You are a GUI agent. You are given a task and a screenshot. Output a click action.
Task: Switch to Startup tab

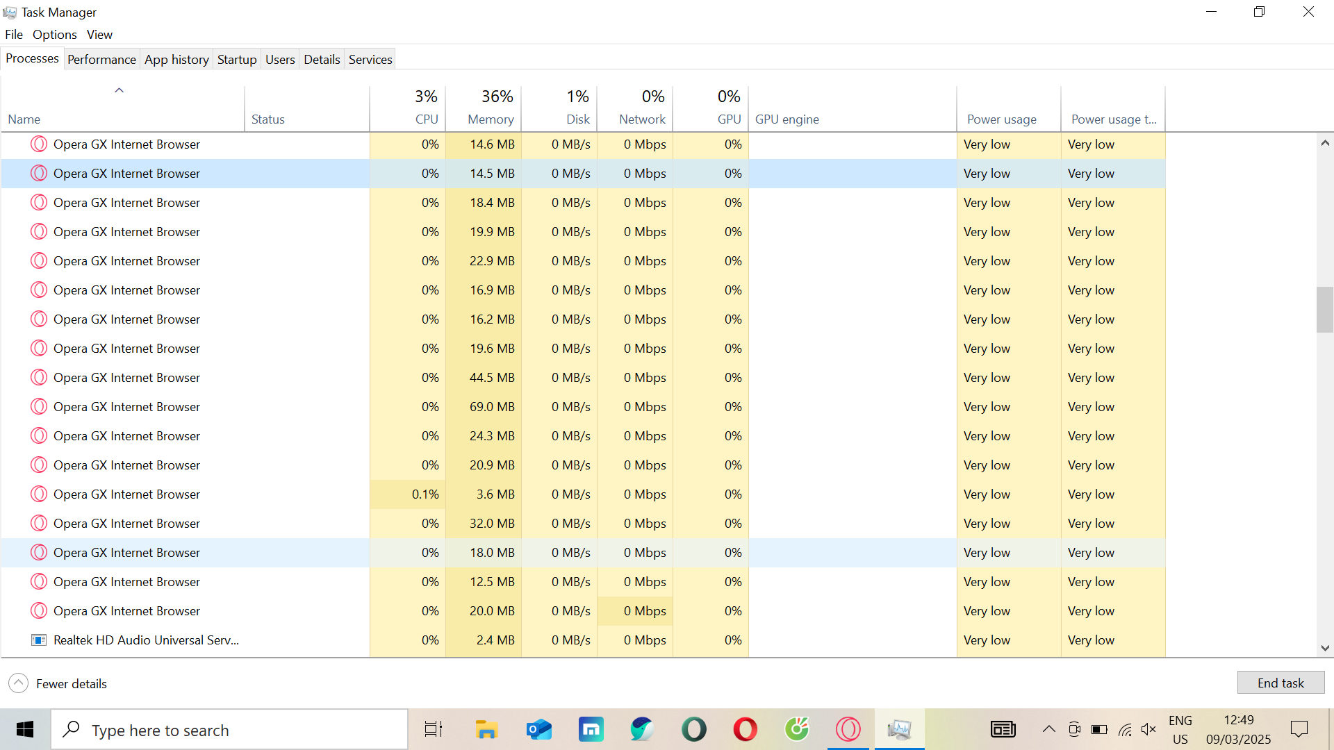point(237,60)
